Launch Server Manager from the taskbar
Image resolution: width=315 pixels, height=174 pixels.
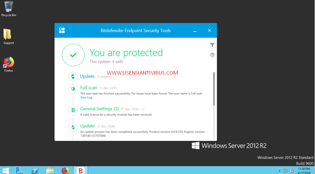coord(20,170)
